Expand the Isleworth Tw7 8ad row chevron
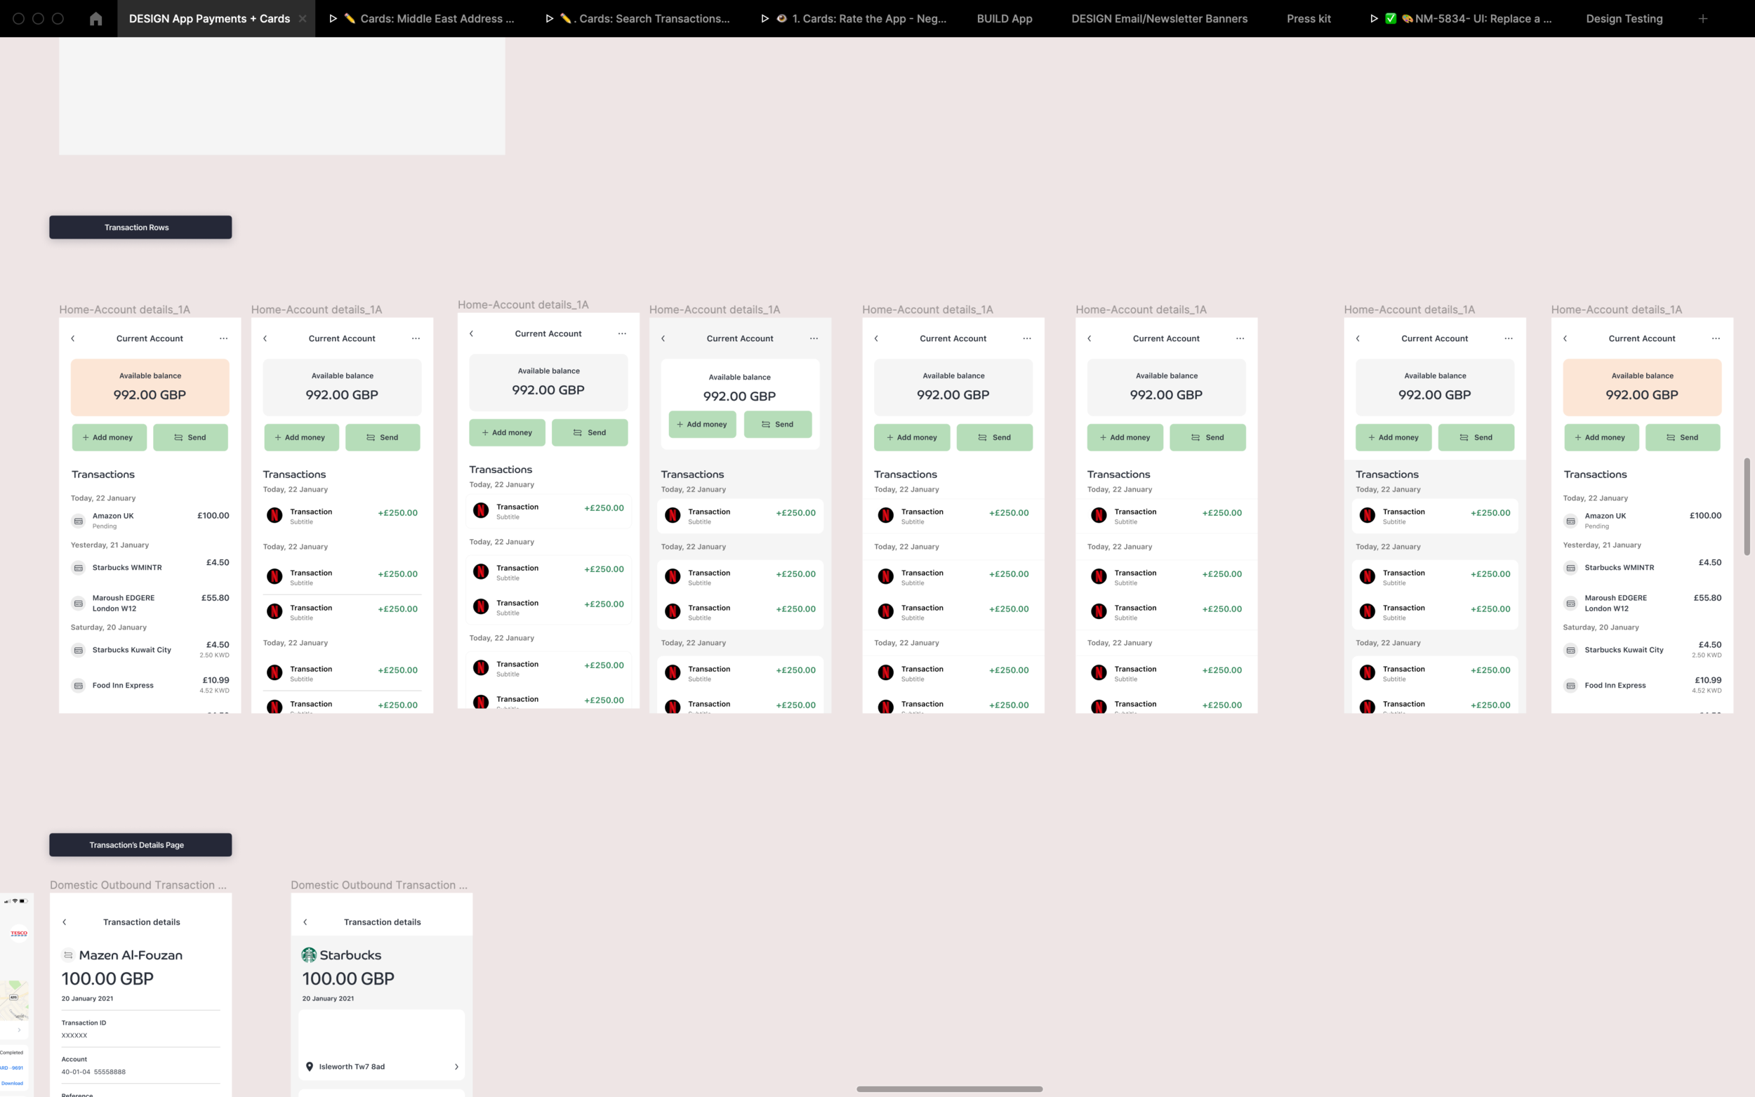1755x1097 pixels. click(x=456, y=1067)
